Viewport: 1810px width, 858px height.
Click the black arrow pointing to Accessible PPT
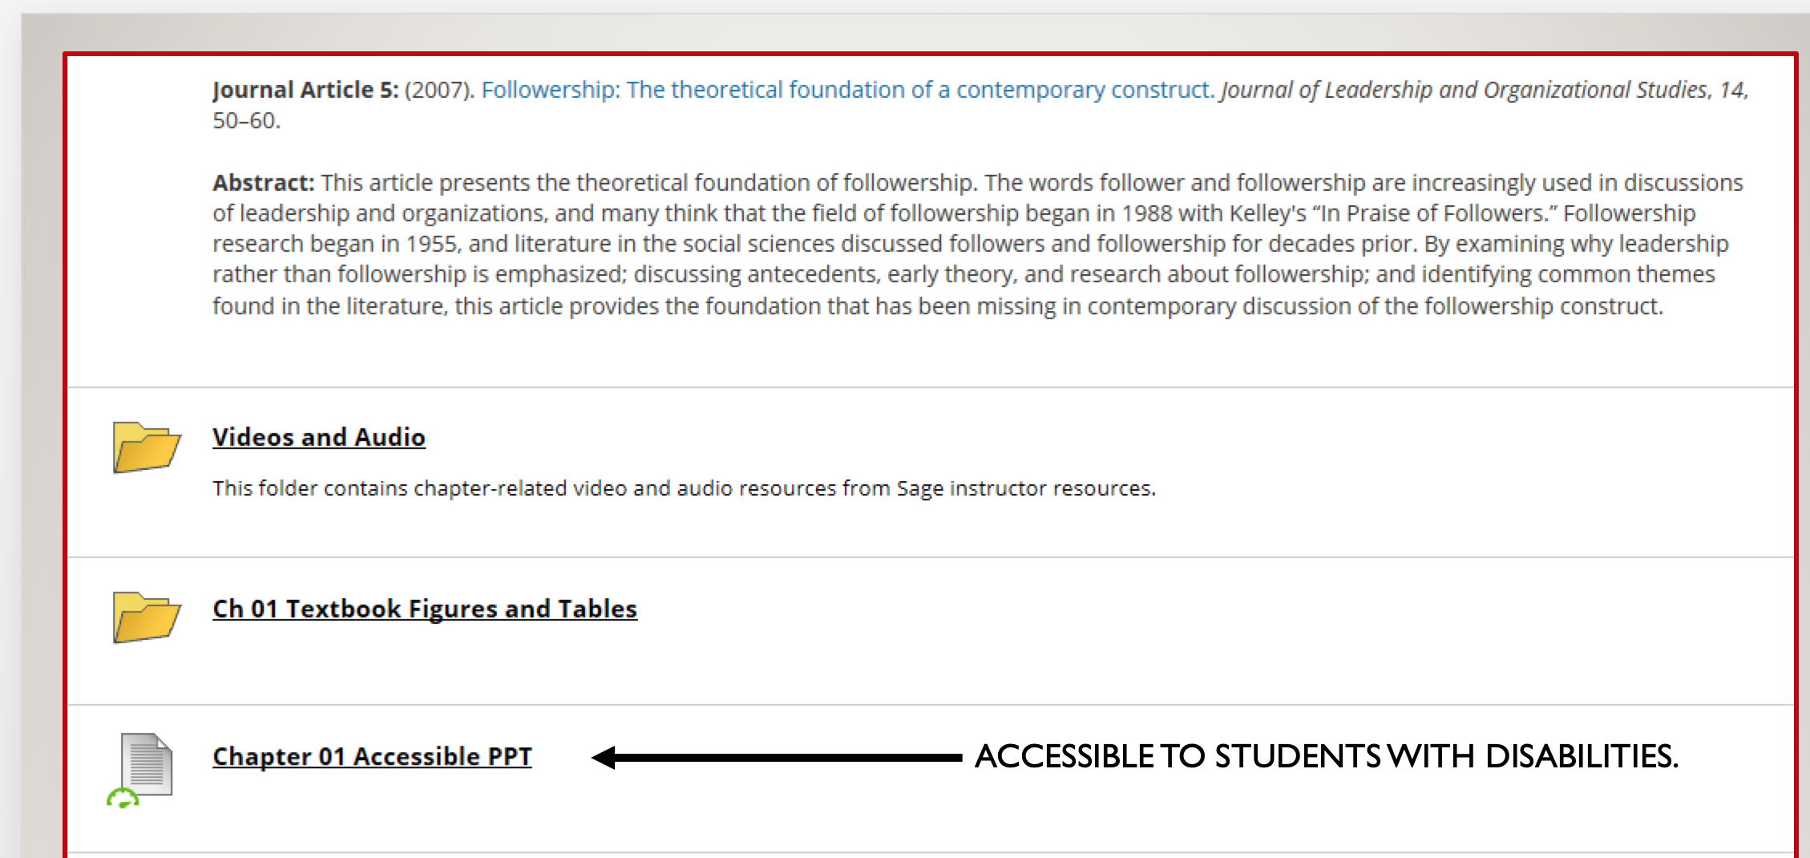tap(775, 757)
